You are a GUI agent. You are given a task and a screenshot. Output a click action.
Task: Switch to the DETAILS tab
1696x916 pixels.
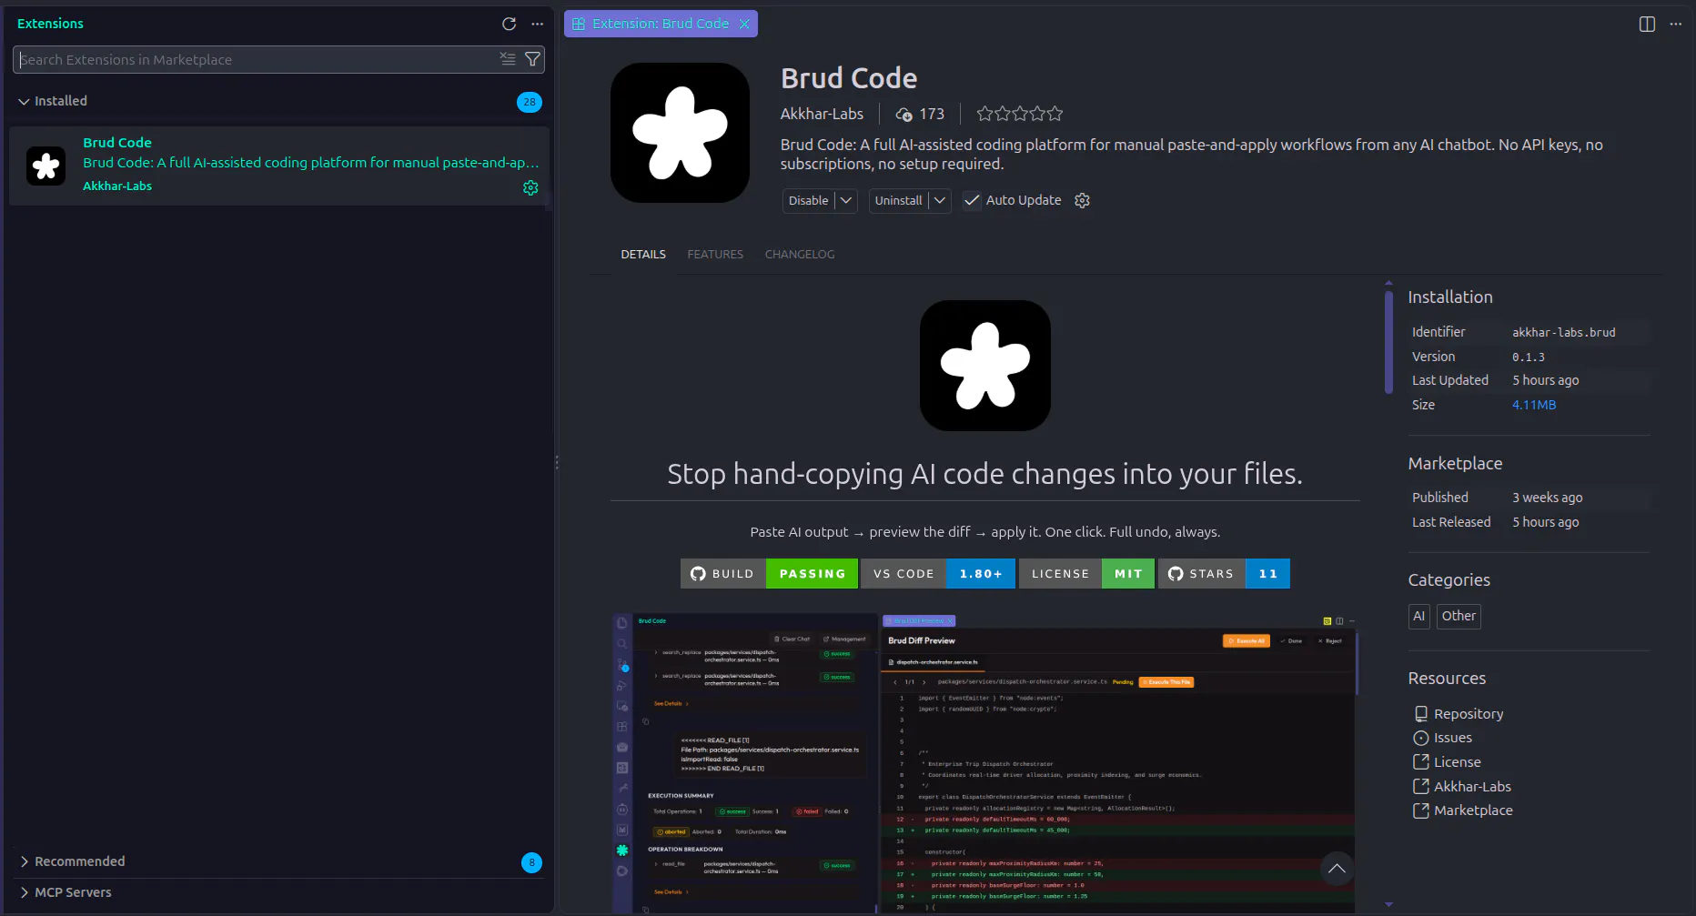point(643,255)
